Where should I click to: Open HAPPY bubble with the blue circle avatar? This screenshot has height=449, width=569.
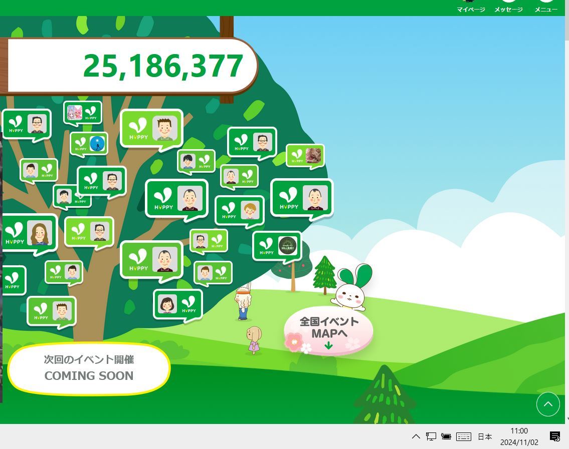(x=89, y=144)
